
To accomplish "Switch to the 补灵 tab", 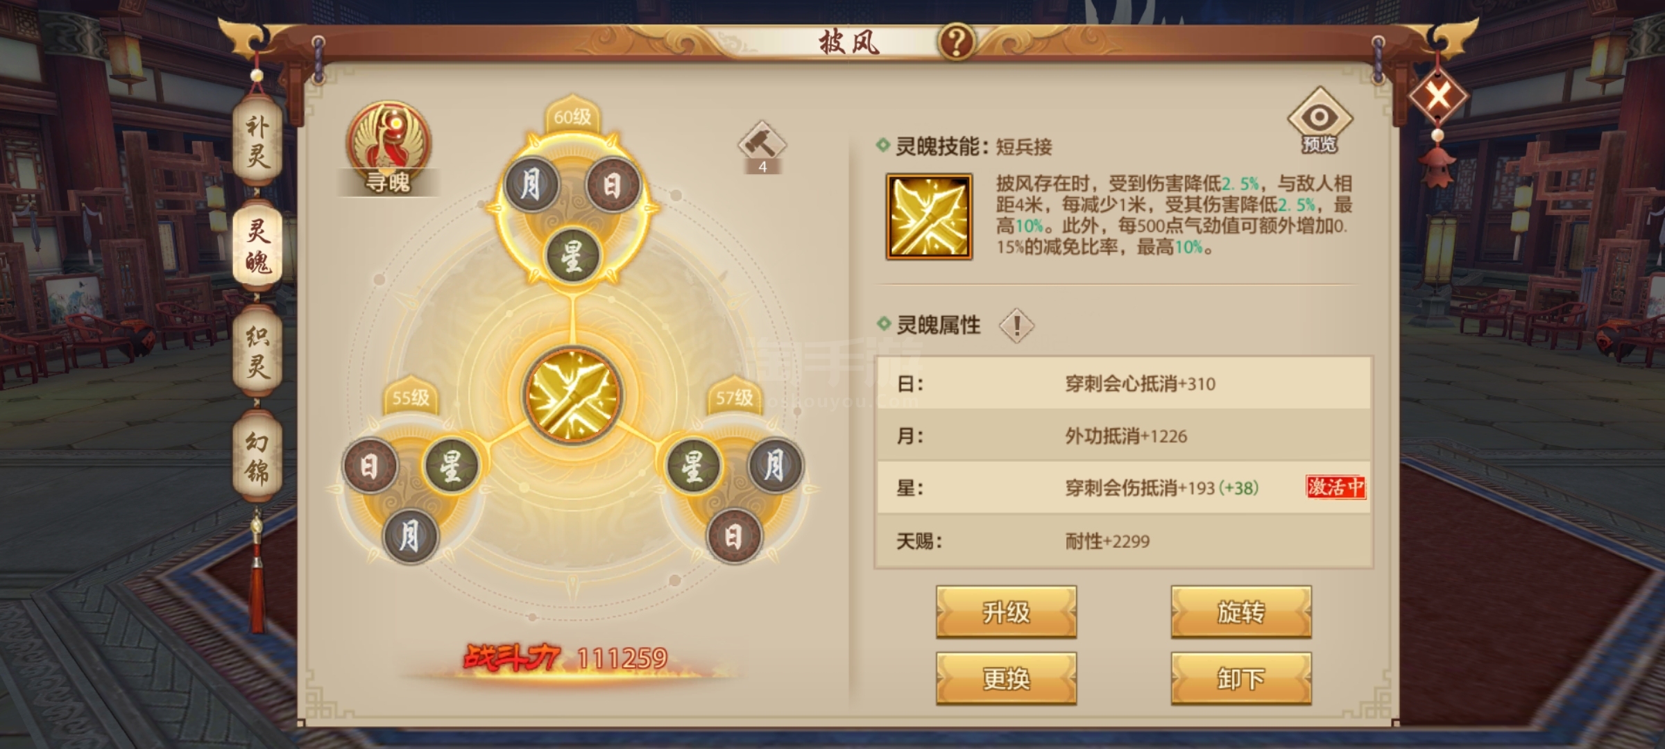I will [257, 141].
